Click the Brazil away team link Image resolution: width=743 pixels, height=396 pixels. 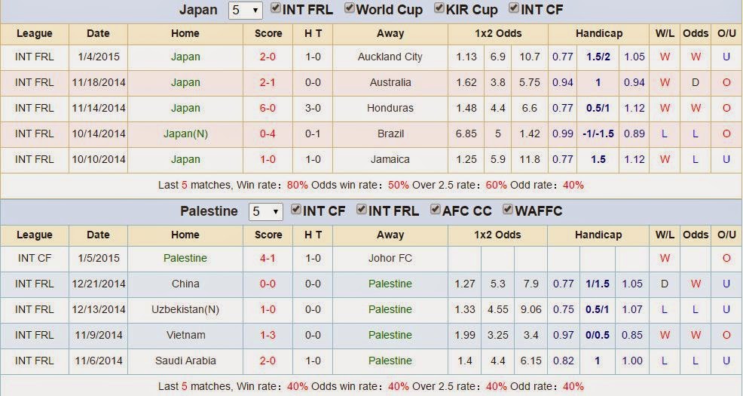coord(390,134)
